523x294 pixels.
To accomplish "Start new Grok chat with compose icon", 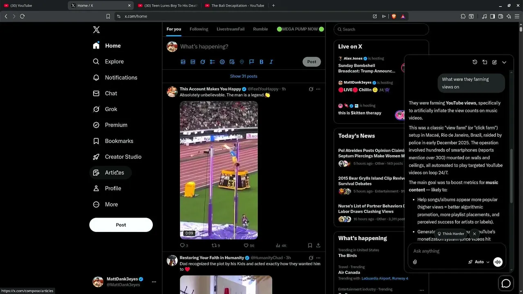I will pos(494,62).
